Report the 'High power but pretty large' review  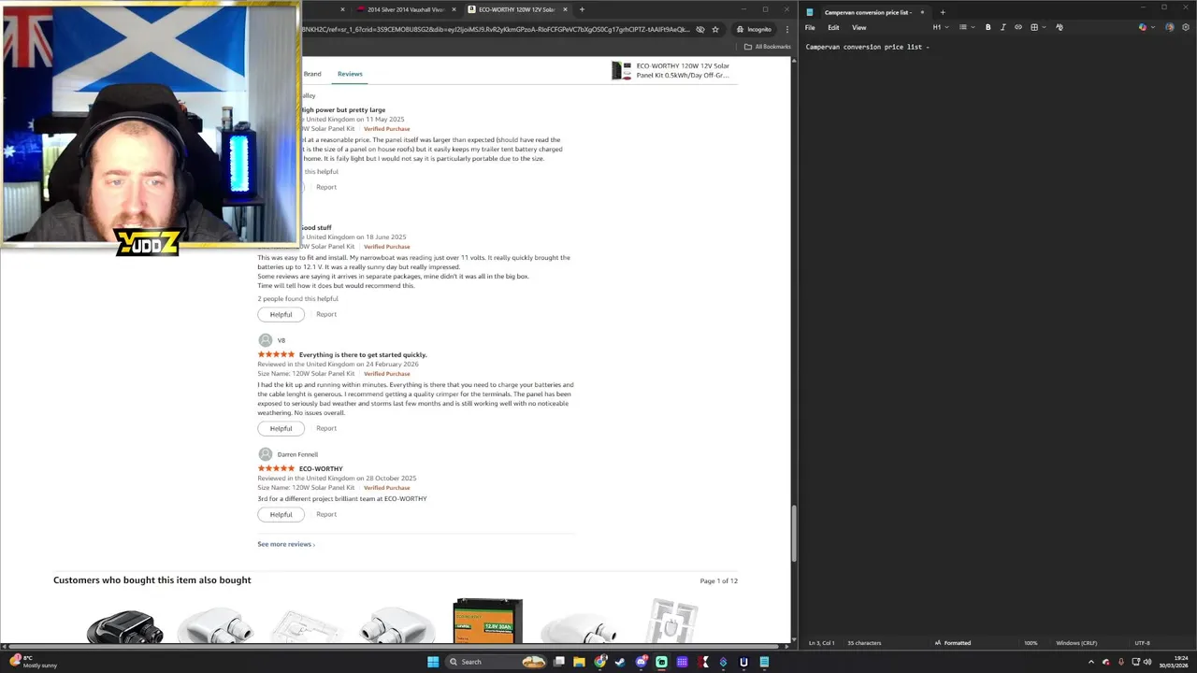pos(326,187)
